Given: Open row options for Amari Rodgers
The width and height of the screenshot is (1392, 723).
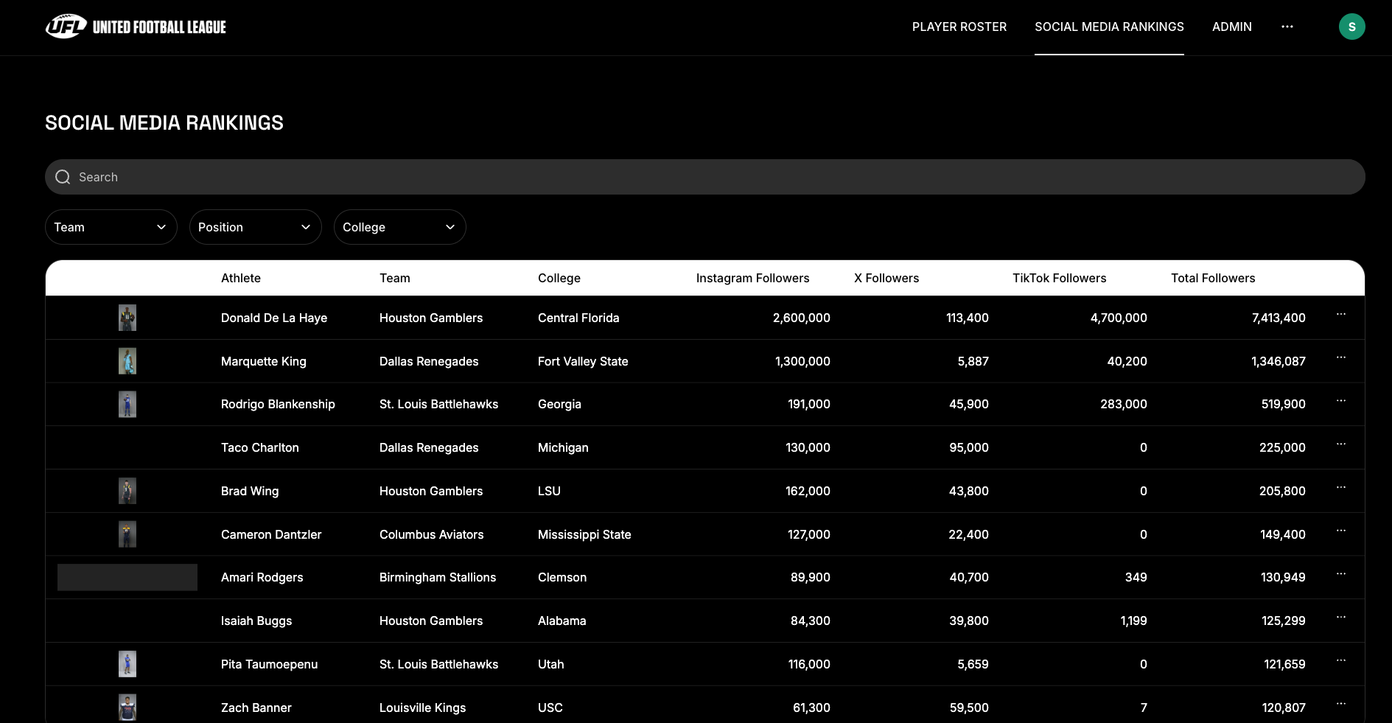Looking at the screenshot, I should point(1341,574).
